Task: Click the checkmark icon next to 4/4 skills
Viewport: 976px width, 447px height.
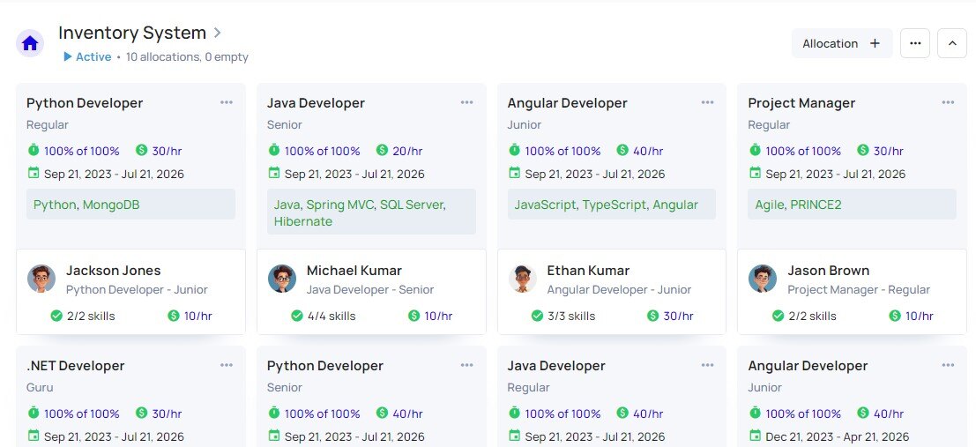Action: [297, 316]
